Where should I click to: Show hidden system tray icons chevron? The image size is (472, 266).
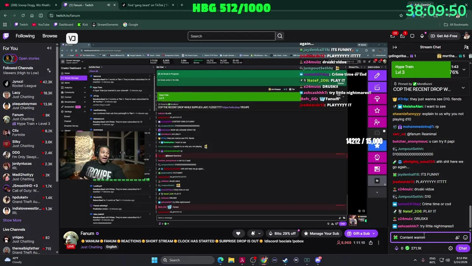point(416,260)
